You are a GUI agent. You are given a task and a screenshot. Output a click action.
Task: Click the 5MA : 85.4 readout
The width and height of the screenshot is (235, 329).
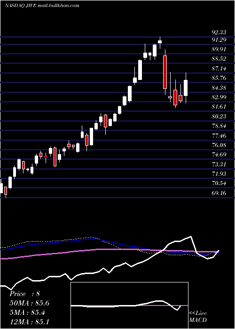pyautogui.click(x=27, y=313)
